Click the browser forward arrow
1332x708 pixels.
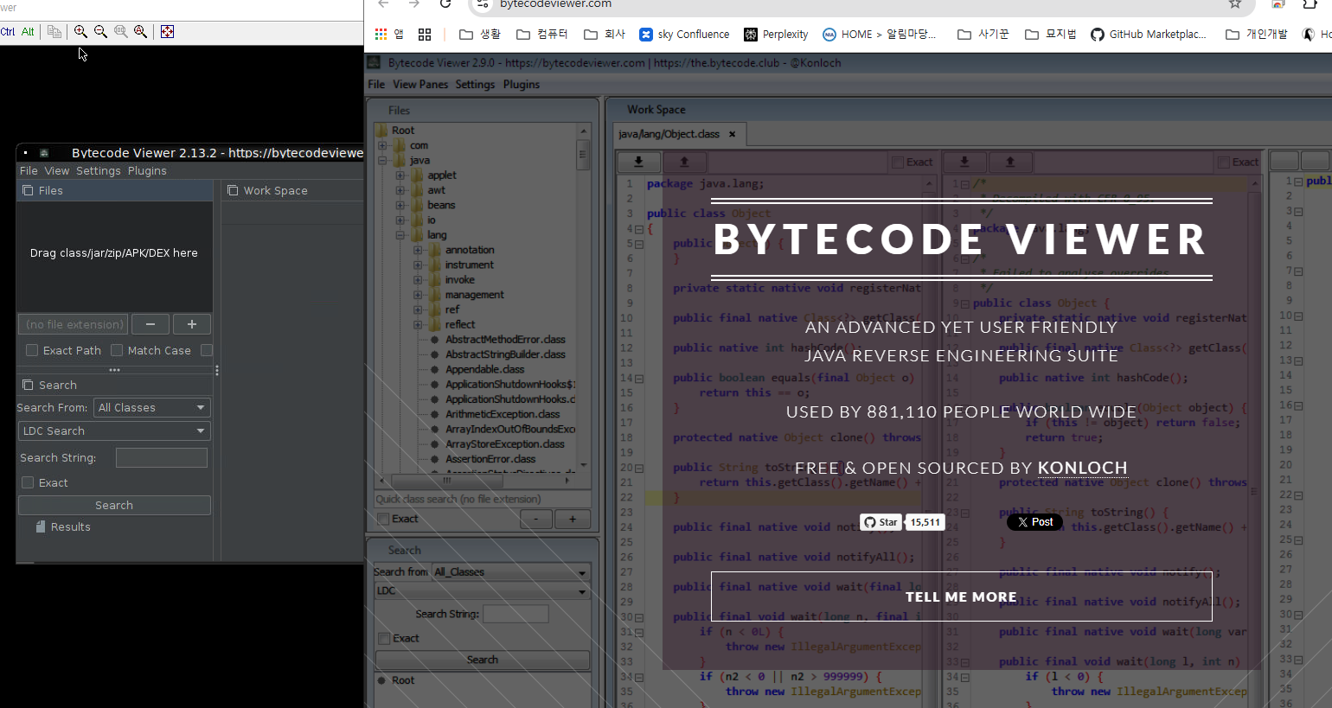(414, 3)
